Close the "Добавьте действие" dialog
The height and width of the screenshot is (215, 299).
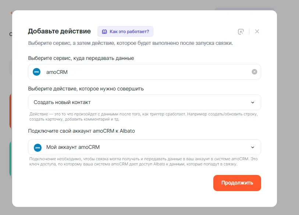pyautogui.click(x=257, y=32)
